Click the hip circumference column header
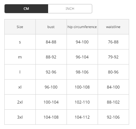Screen dimensions: 136x129 click(x=82, y=27)
